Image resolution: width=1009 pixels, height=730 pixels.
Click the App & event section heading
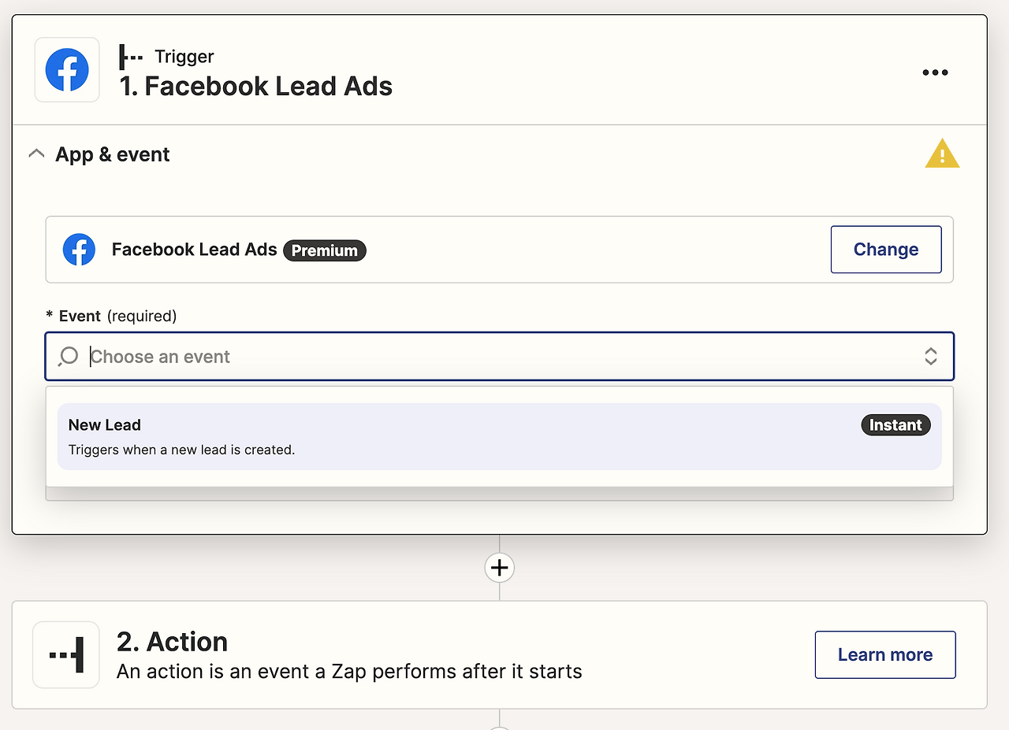[x=113, y=154]
